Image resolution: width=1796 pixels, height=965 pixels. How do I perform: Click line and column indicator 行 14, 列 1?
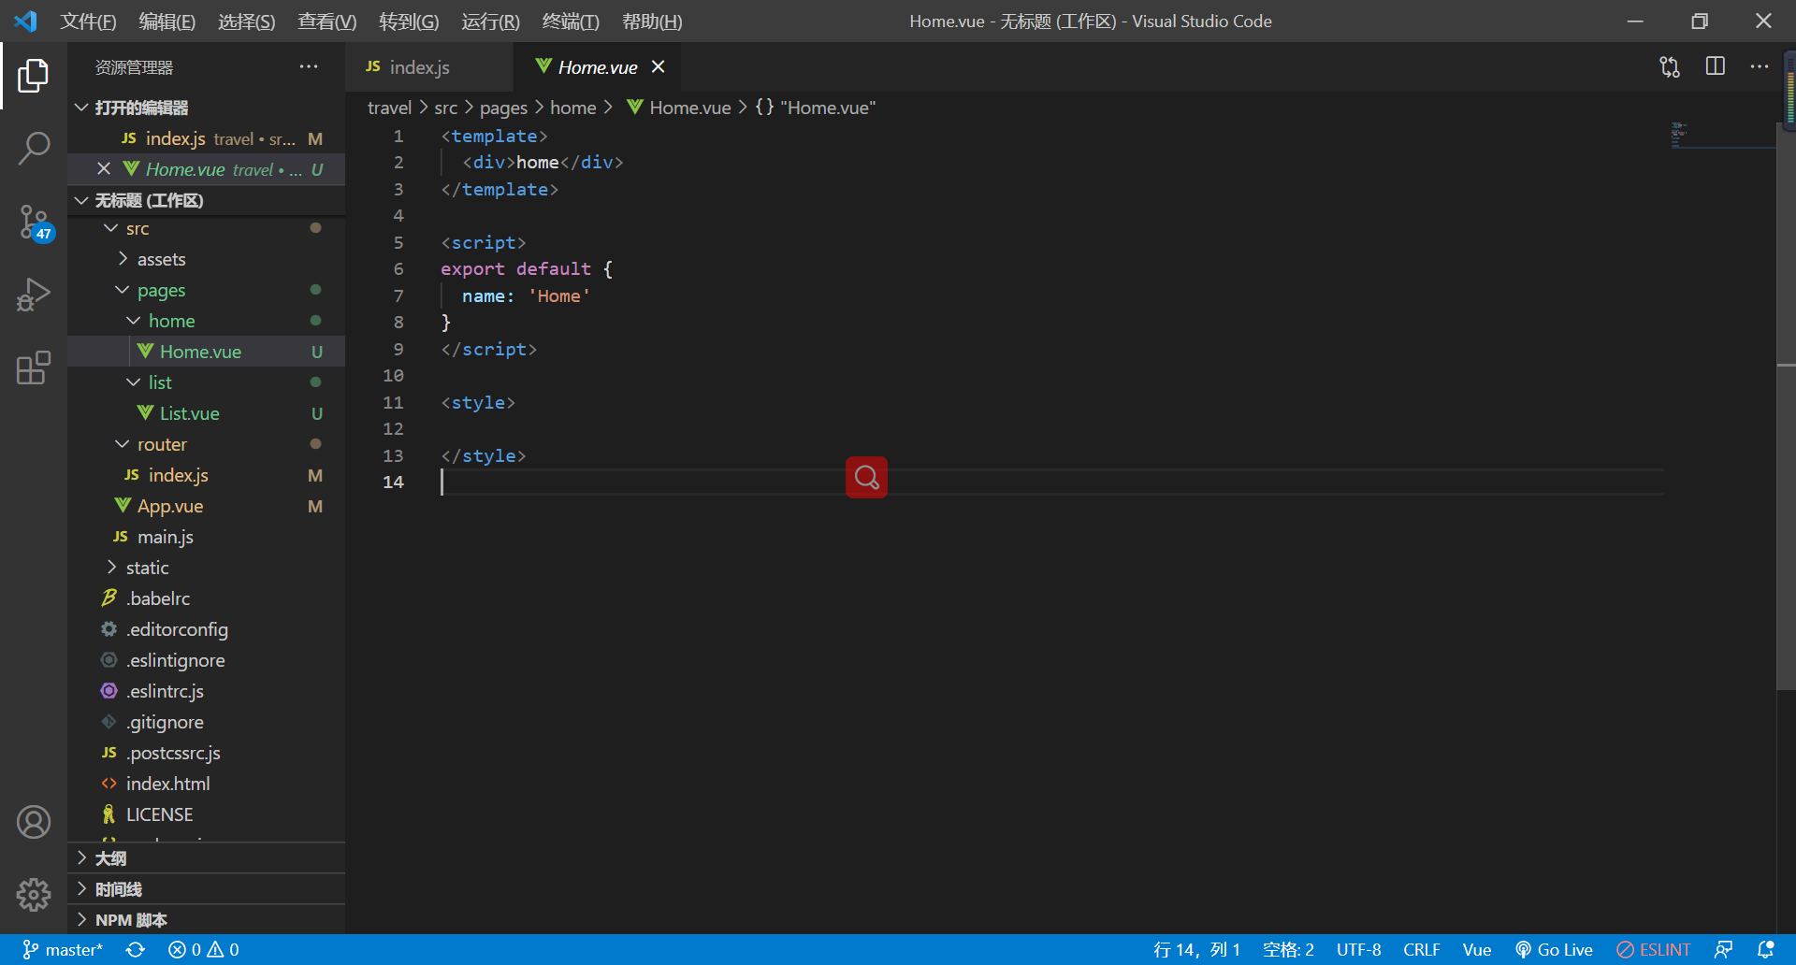tap(1196, 950)
